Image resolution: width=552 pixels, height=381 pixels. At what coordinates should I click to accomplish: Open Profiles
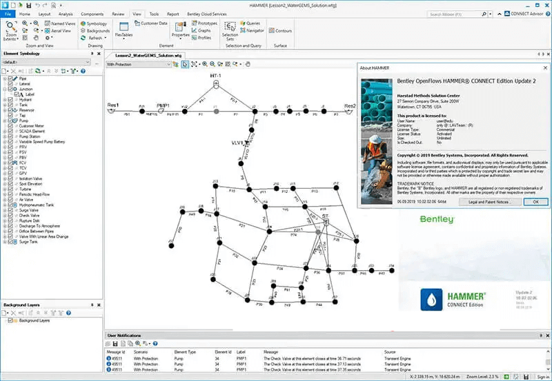[x=201, y=38]
